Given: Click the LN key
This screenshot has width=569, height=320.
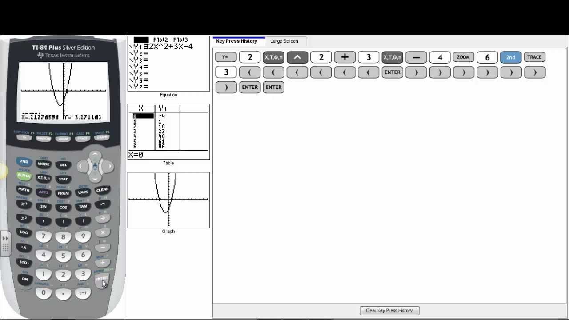Looking at the screenshot, I should pyautogui.click(x=24, y=247).
